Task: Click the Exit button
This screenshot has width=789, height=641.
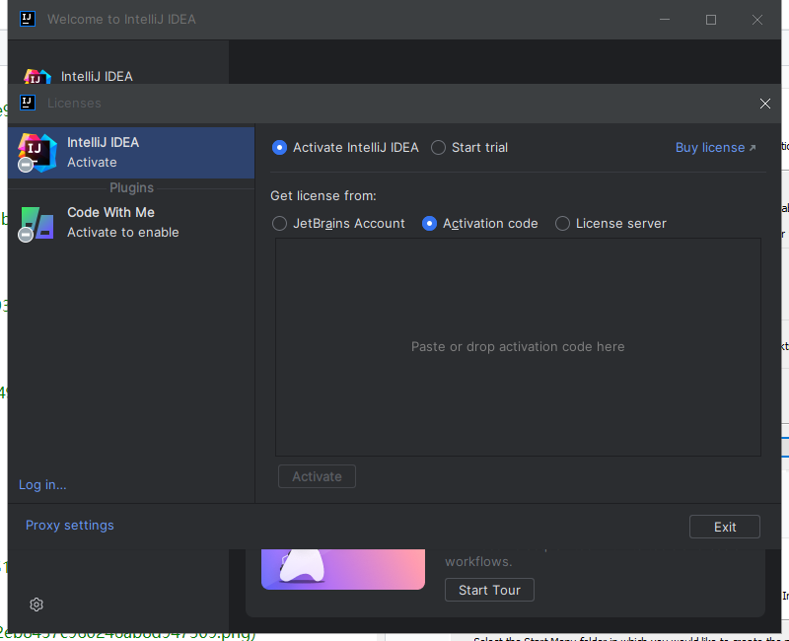Action: coord(725,527)
